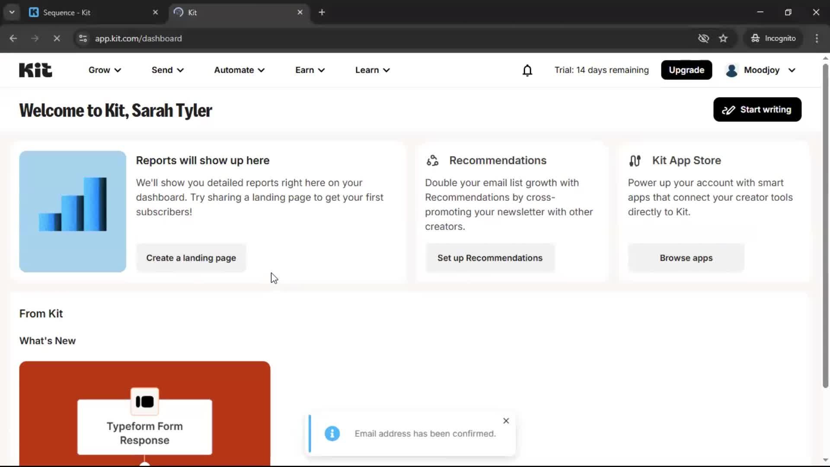Image resolution: width=830 pixels, height=467 pixels.
Task: Click the site information icon in address bar
Action: tap(83, 38)
